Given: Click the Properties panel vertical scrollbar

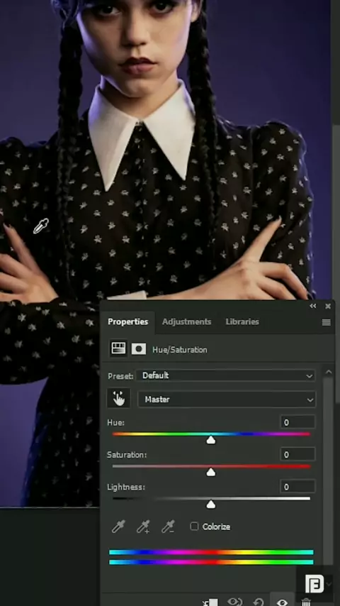Looking at the screenshot, I should [328, 470].
